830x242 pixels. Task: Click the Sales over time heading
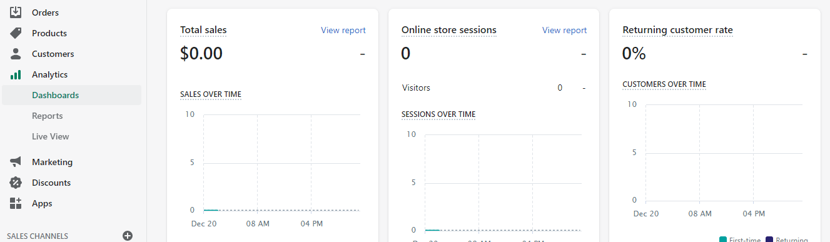(x=211, y=94)
